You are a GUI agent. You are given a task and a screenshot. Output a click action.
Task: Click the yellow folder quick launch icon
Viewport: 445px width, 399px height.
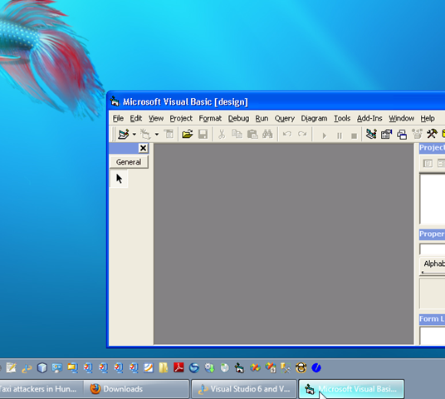tap(164, 367)
